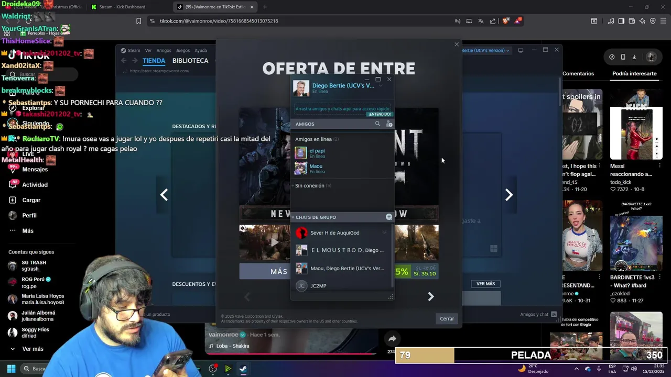Bookmark this page in the address bar
This screenshot has width=671, height=377.
[138, 21]
